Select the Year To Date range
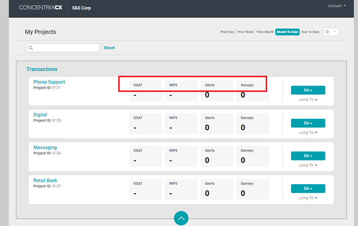Image resolution: width=358 pixels, height=226 pixels. coord(310,32)
